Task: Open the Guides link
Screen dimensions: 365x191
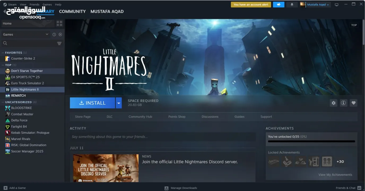Action: [239, 117]
